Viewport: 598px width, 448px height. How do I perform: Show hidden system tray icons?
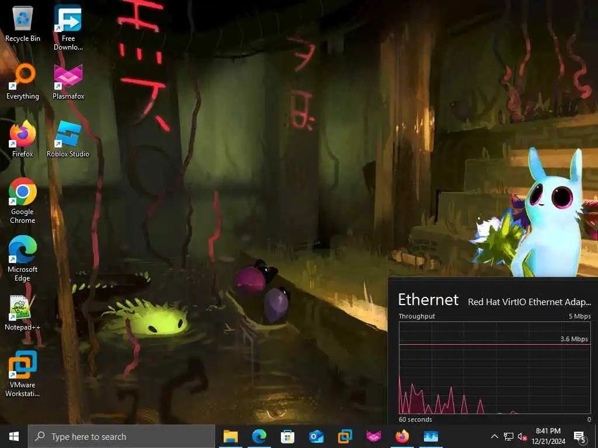[x=494, y=436]
